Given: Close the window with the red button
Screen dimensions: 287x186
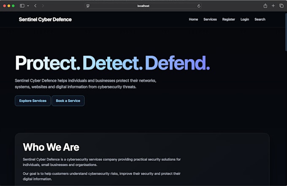Looking at the screenshot, I should (x=5, y=6).
